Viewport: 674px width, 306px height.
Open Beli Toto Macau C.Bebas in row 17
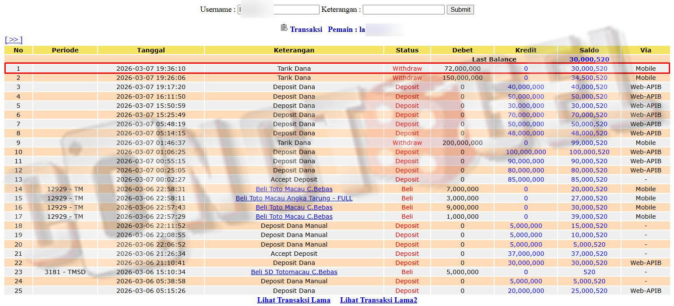click(x=294, y=217)
